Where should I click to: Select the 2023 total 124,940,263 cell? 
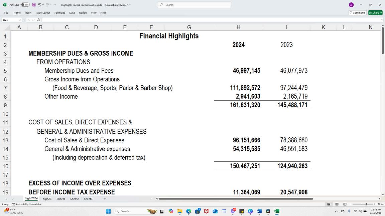point(286,166)
